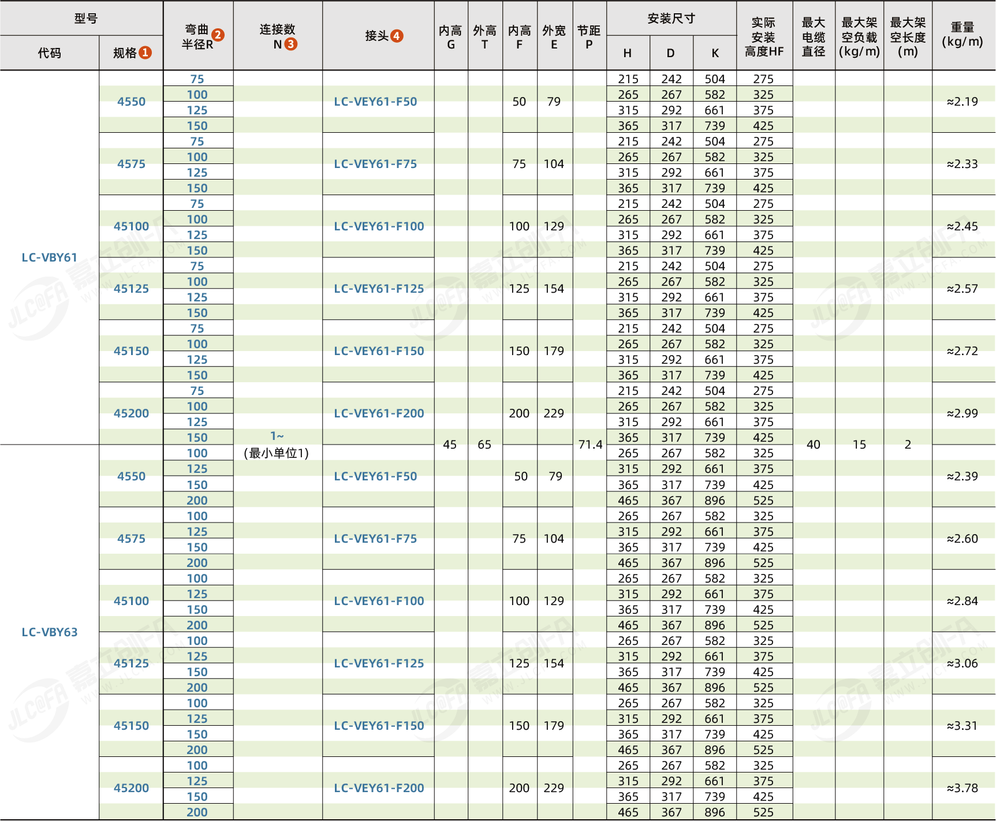Click spec 45200 in the LC-VBY61 section
This screenshot has width=996, height=821.
point(131,413)
